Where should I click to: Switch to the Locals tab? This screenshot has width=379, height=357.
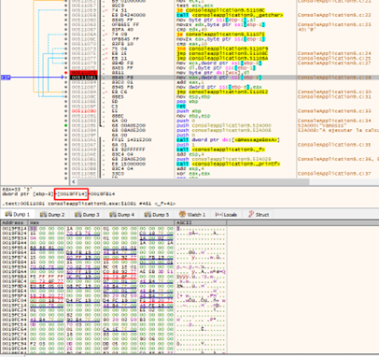click(226, 214)
